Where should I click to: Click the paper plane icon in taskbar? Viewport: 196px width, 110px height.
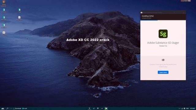pyautogui.click(x=94, y=108)
